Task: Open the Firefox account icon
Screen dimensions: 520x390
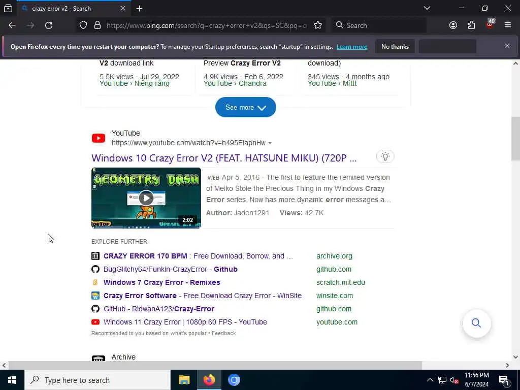Action: point(453,25)
